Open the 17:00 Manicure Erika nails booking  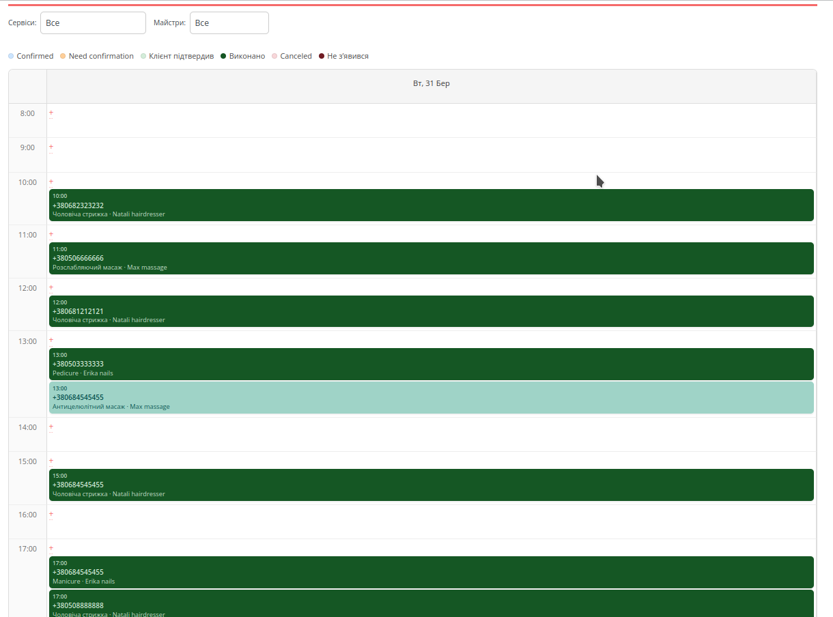coord(431,572)
